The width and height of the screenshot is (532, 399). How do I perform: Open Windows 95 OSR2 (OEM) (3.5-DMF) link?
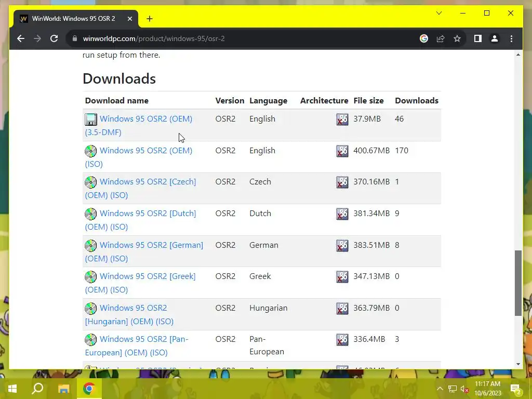(x=138, y=126)
